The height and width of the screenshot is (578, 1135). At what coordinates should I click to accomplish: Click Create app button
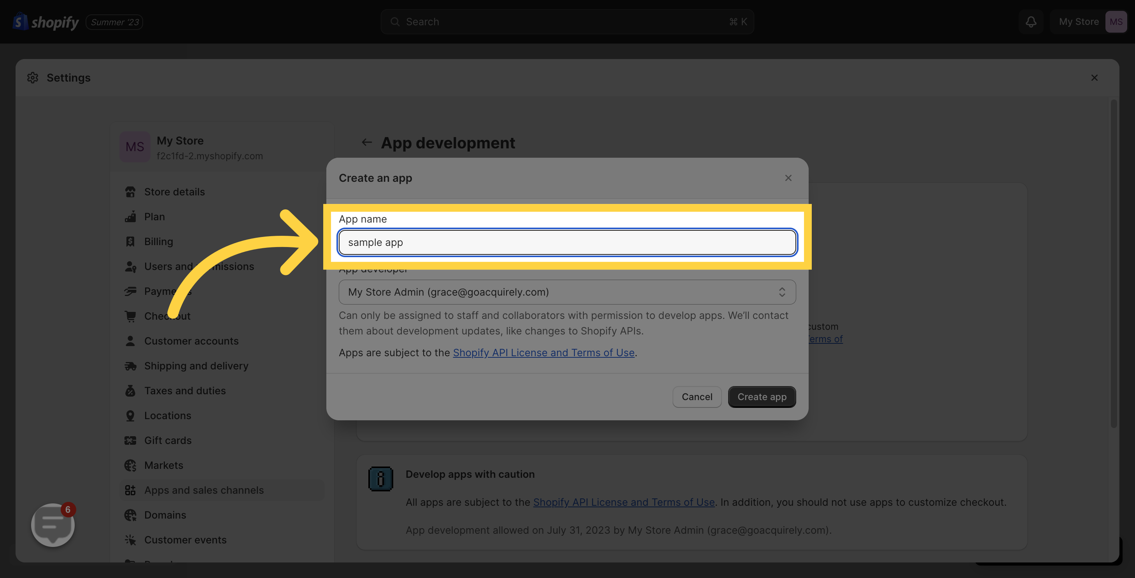pos(762,397)
